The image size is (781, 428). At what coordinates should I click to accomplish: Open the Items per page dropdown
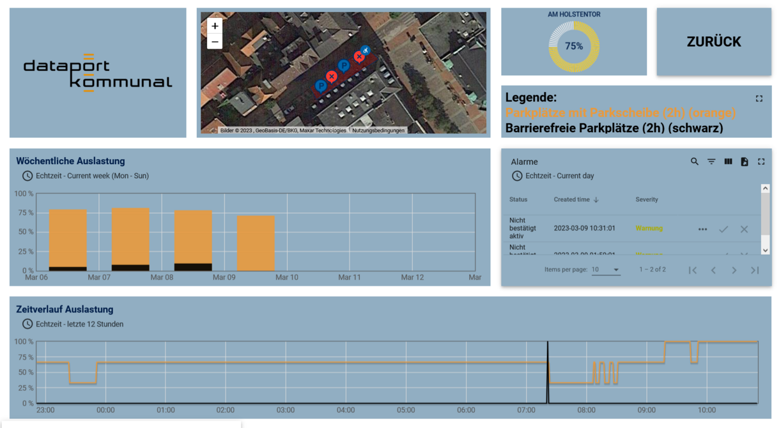click(x=606, y=270)
